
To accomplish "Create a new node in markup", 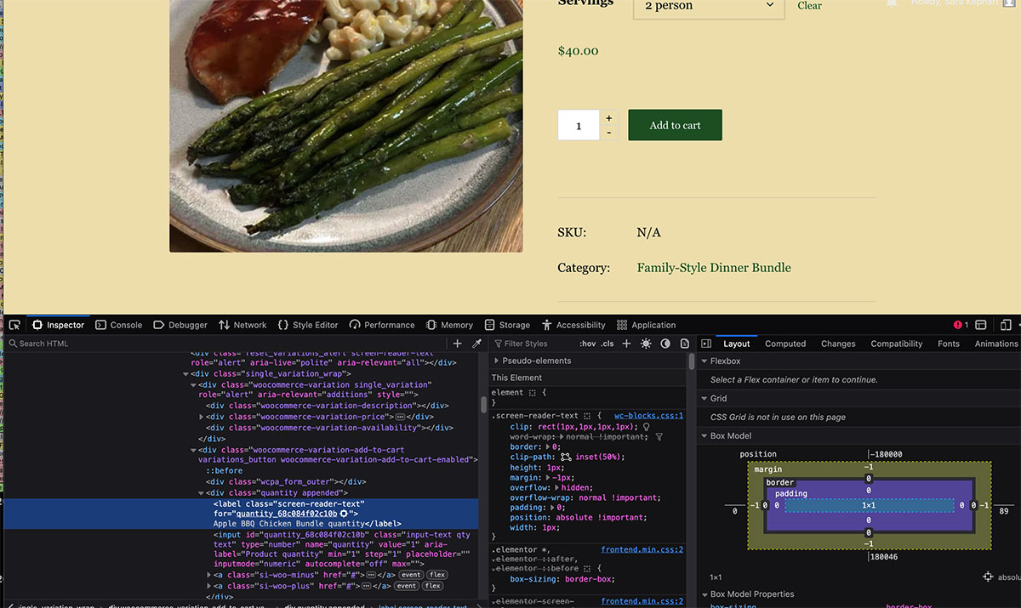I will click(457, 344).
